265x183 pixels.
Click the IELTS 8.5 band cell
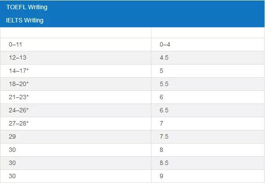tap(165, 163)
